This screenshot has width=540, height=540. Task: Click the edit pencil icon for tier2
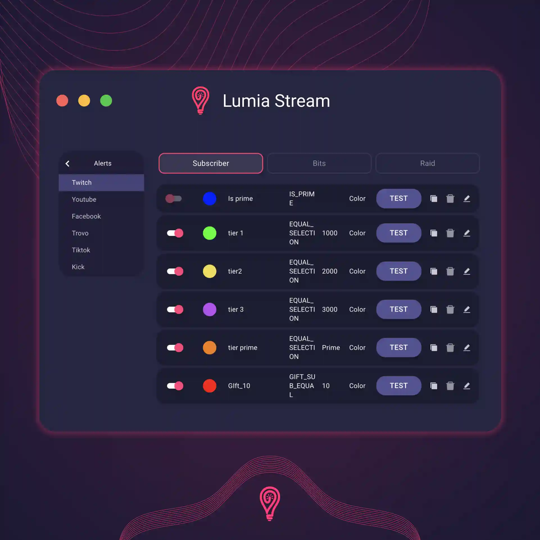click(x=466, y=271)
